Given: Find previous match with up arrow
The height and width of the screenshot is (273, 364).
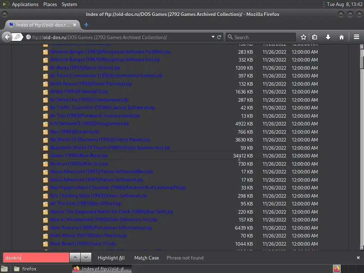Looking at the screenshot, I should (75, 257).
